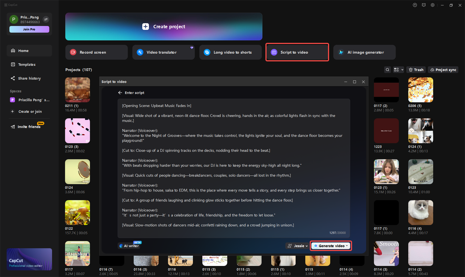Open project 0117 Education thumbnail
Viewport: 465px width, 277px height.
pos(77,254)
